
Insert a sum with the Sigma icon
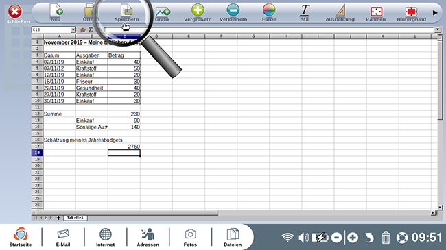click(90, 30)
